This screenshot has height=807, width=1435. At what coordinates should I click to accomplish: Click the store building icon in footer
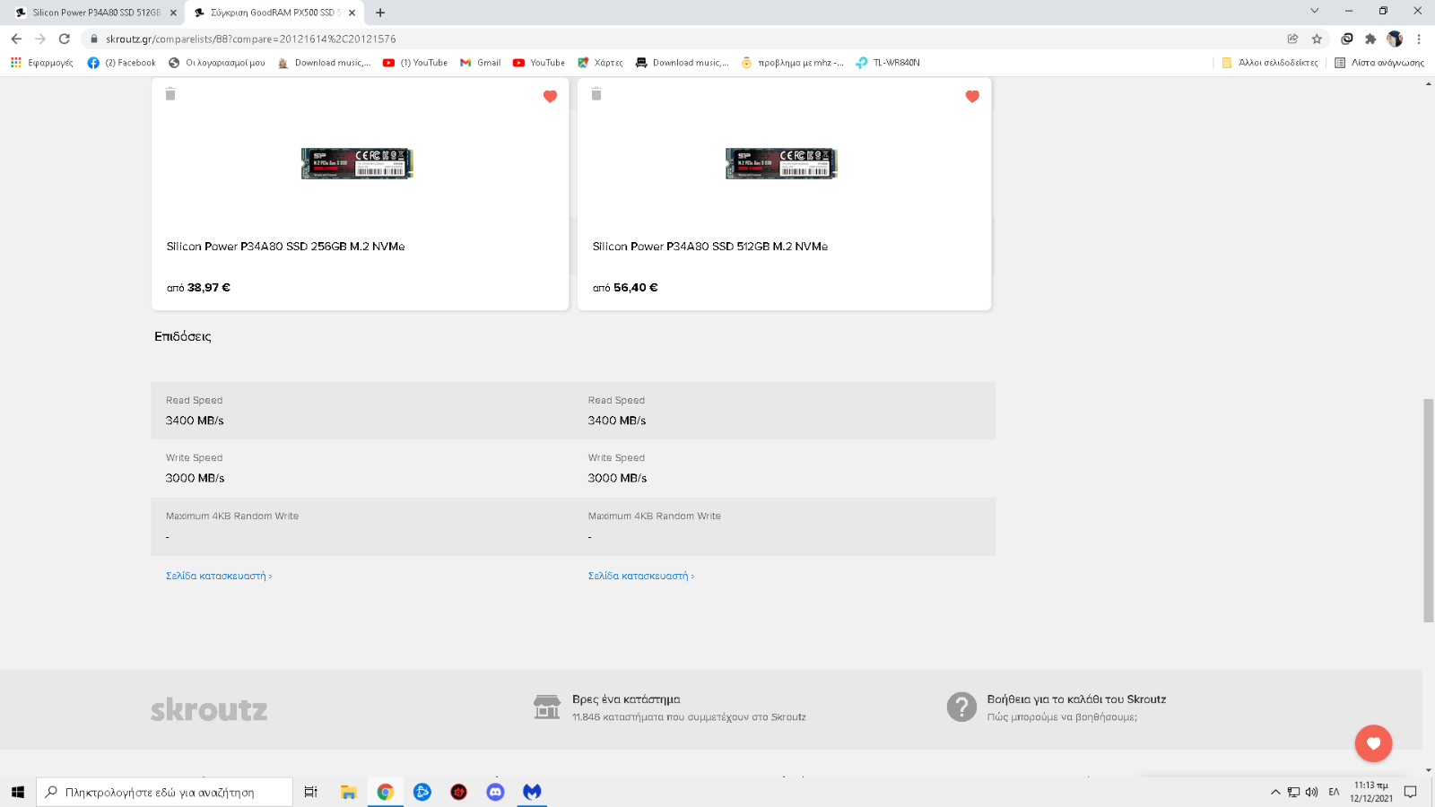click(x=547, y=707)
